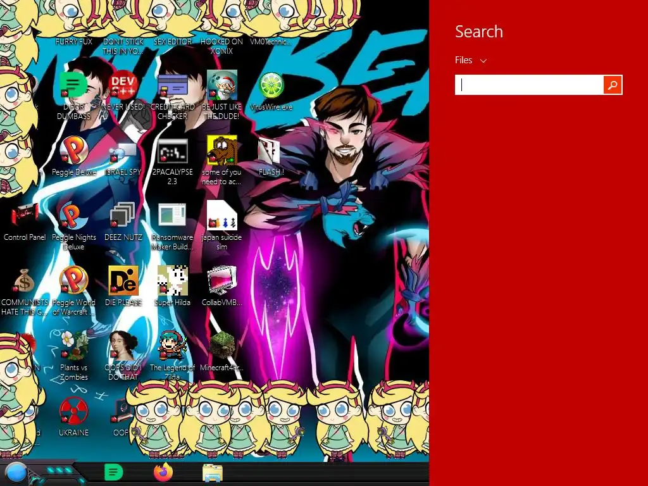The image size is (648, 486).
Task: Open the CREDIT CARD CHECKER desktop icon
Action: pyautogui.click(x=172, y=85)
